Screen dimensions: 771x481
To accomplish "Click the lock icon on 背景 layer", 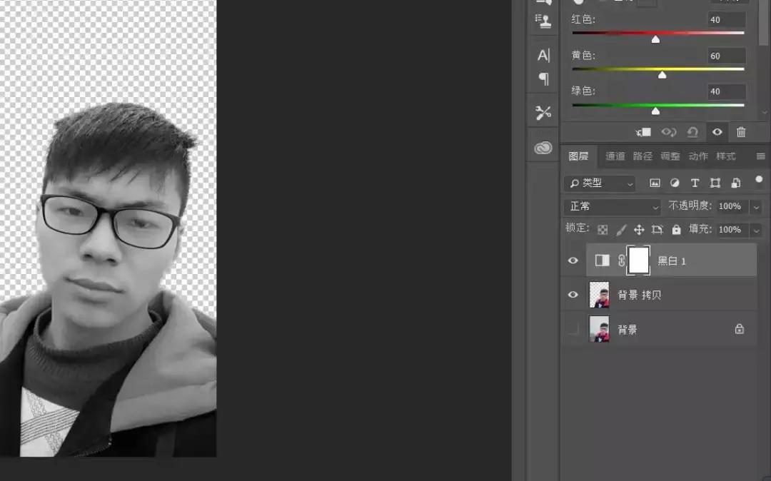I will [739, 329].
